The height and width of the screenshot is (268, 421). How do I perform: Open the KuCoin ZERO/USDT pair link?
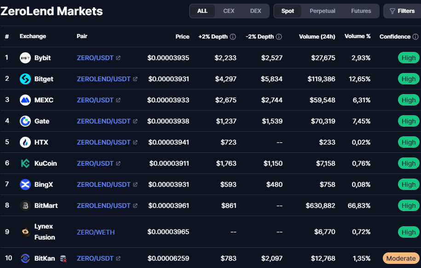(x=95, y=163)
